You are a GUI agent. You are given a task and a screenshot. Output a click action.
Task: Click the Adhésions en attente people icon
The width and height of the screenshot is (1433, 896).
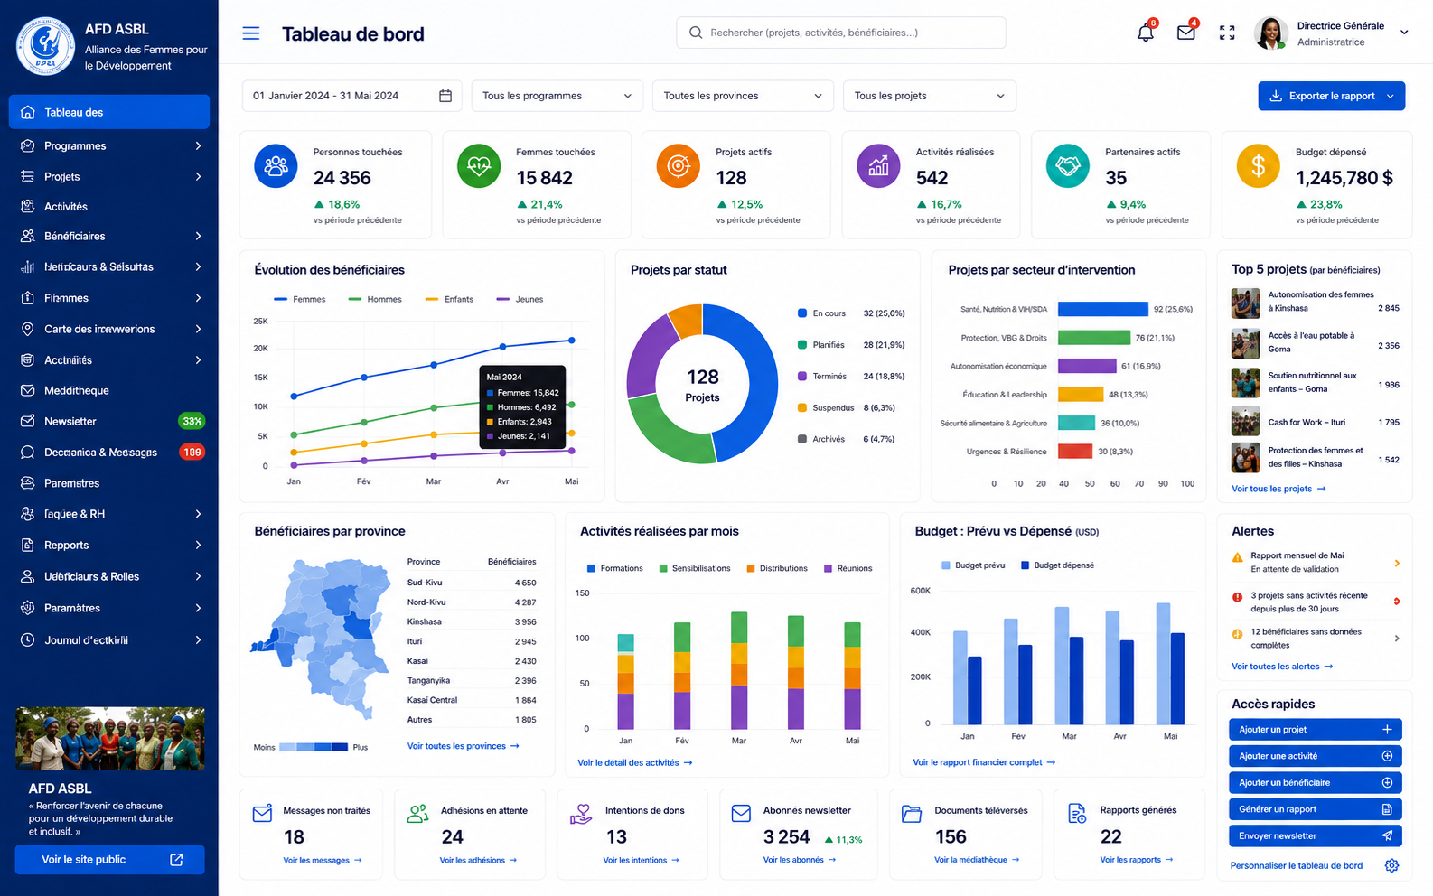click(x=417, y=813)
